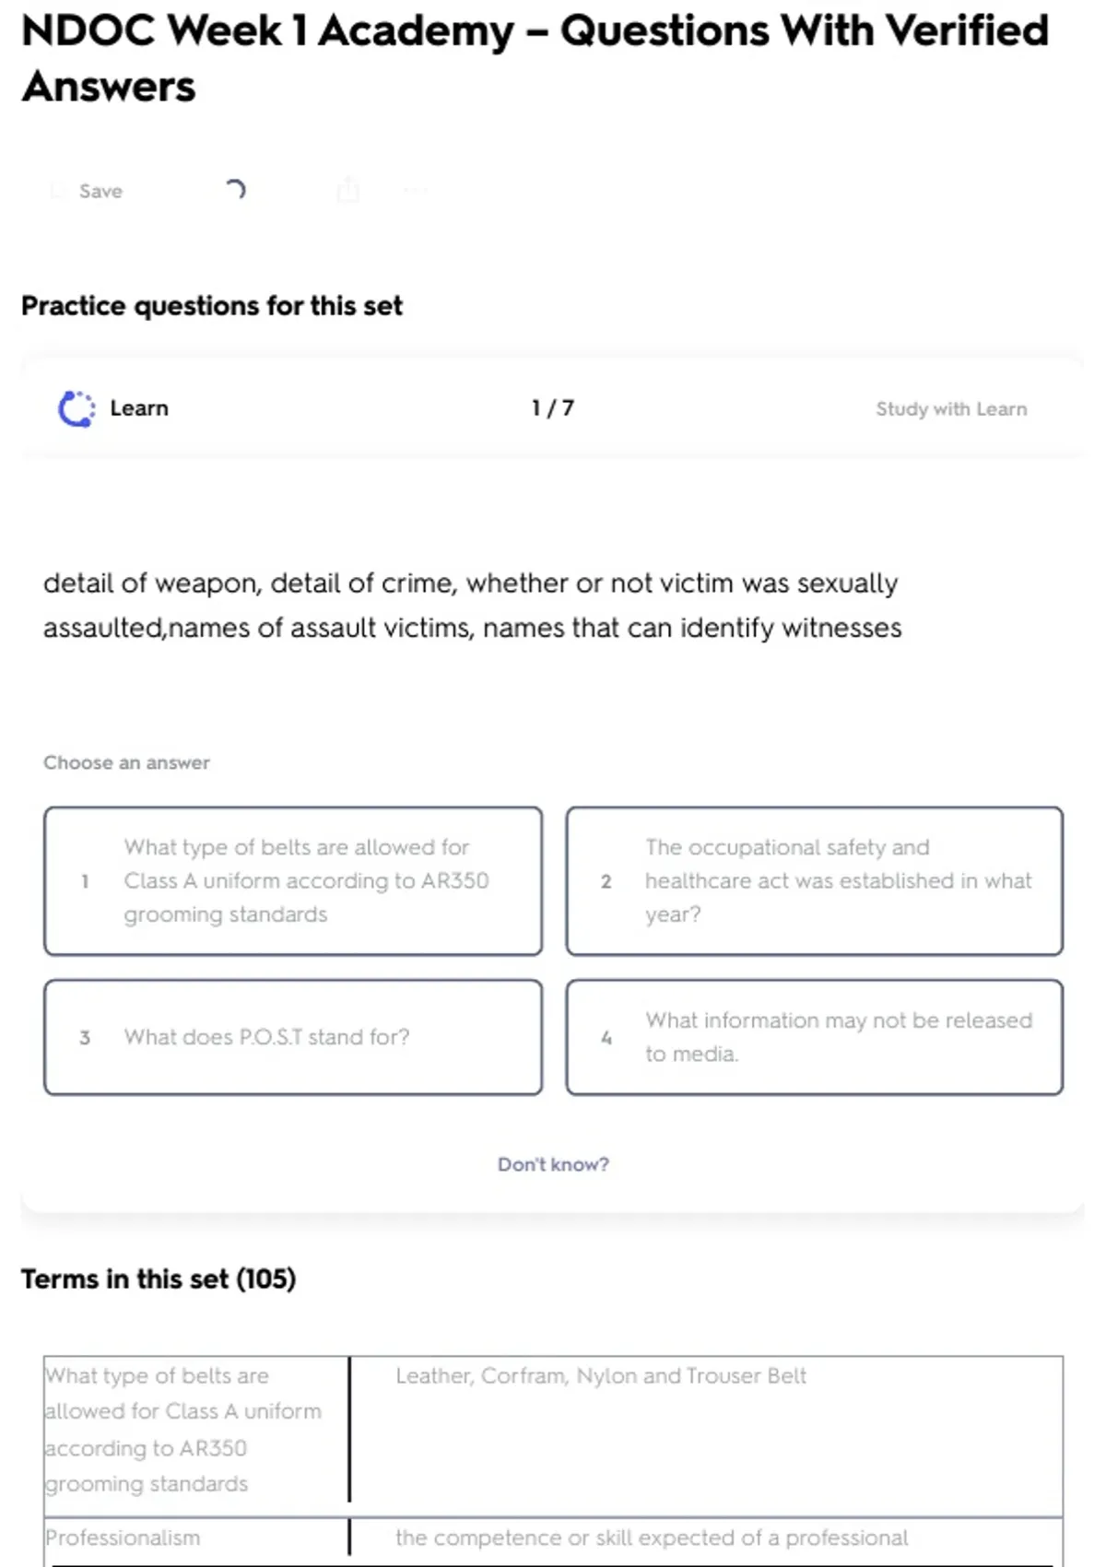Click the Leather, Corfram, Nylon definition
The image size is (1106, 1567).
(601, 1376)
